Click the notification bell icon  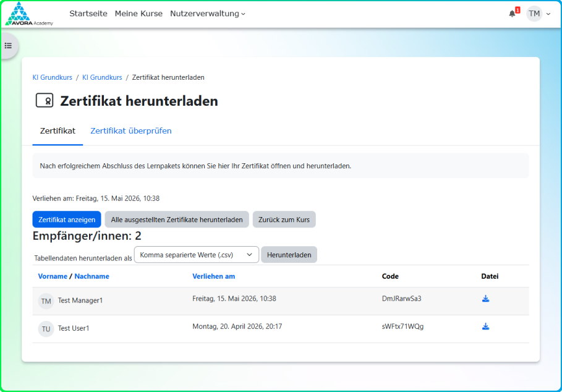coord(512,14)
